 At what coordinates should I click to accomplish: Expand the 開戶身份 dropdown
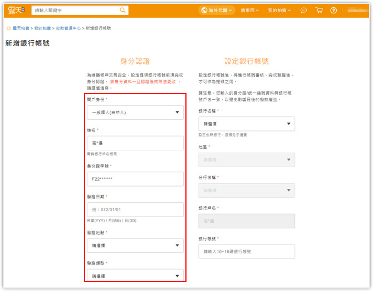tap(135, 113)
